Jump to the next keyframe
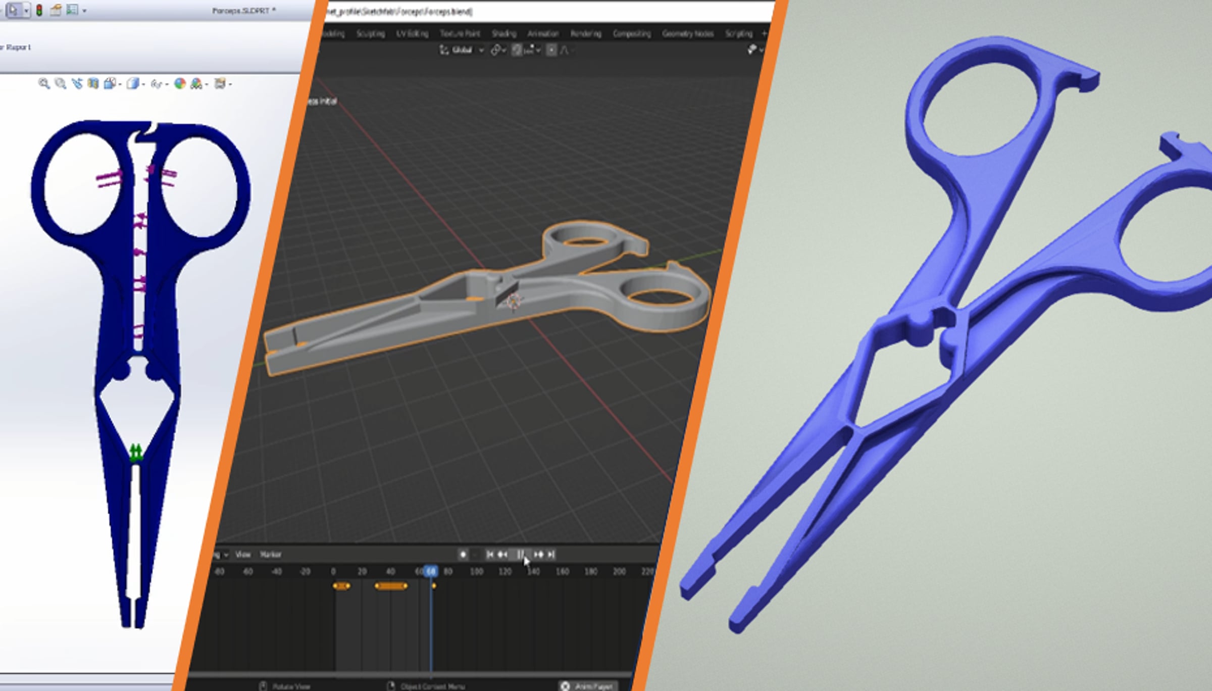Screen dimensions: 1212x691 pos(538,555)
